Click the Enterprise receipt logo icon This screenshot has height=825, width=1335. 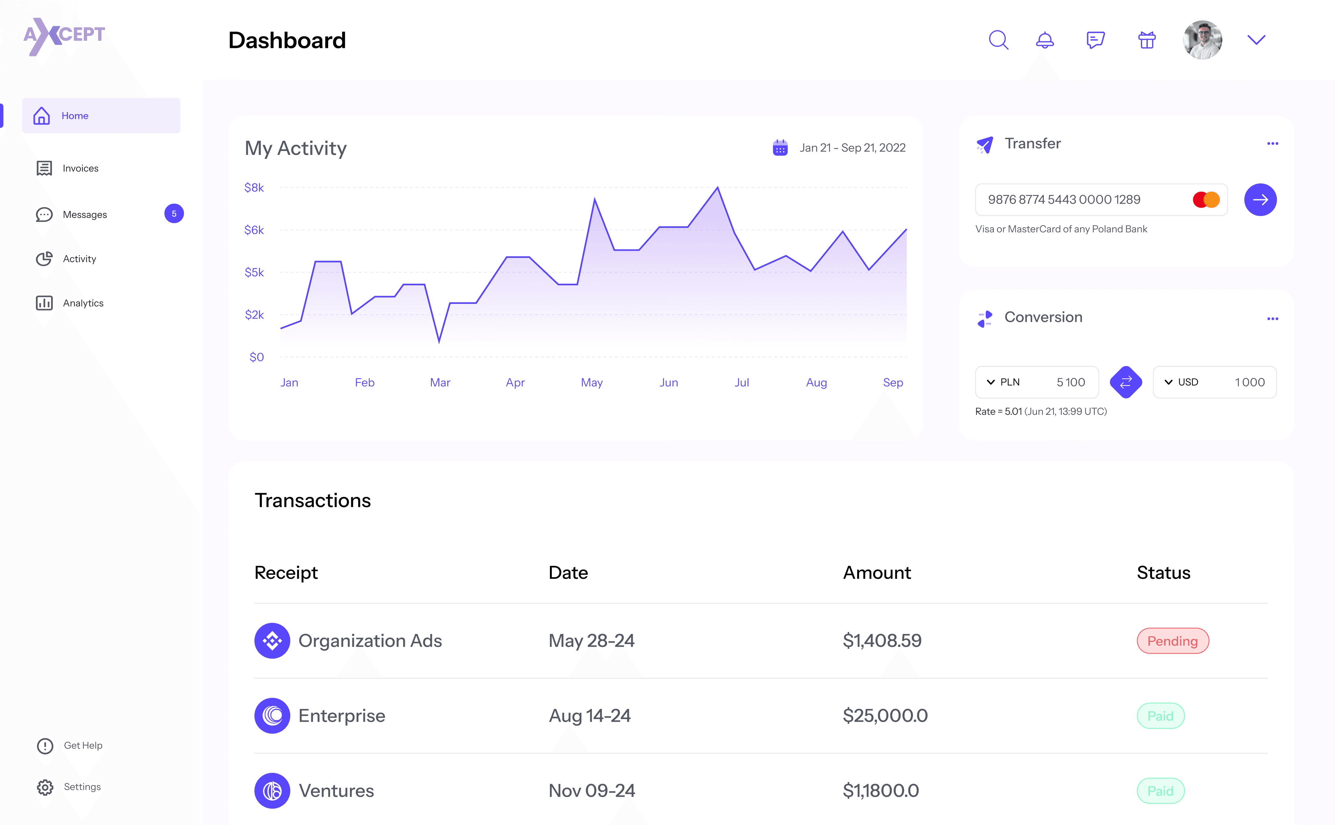pos(272,715)
